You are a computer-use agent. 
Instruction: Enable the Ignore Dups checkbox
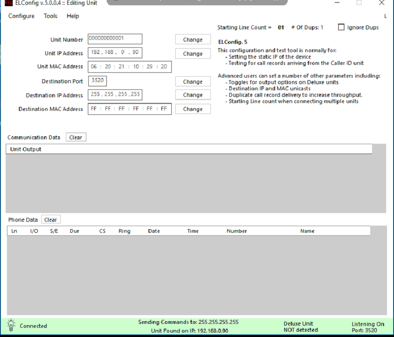pos(341,27)
